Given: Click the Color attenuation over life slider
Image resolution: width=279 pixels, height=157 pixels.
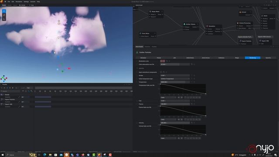Looking at the screenshot, I should (175, 64).
